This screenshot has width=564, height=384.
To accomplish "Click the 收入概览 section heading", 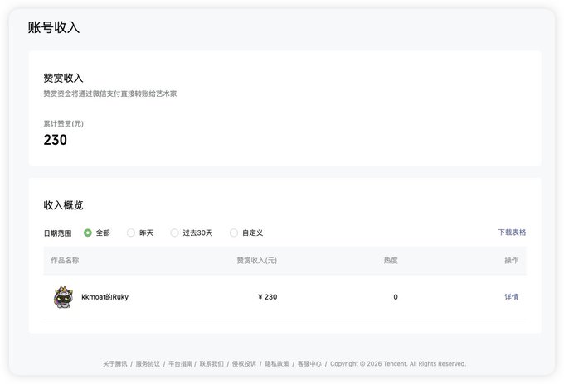I will click(x=63, y=205).
